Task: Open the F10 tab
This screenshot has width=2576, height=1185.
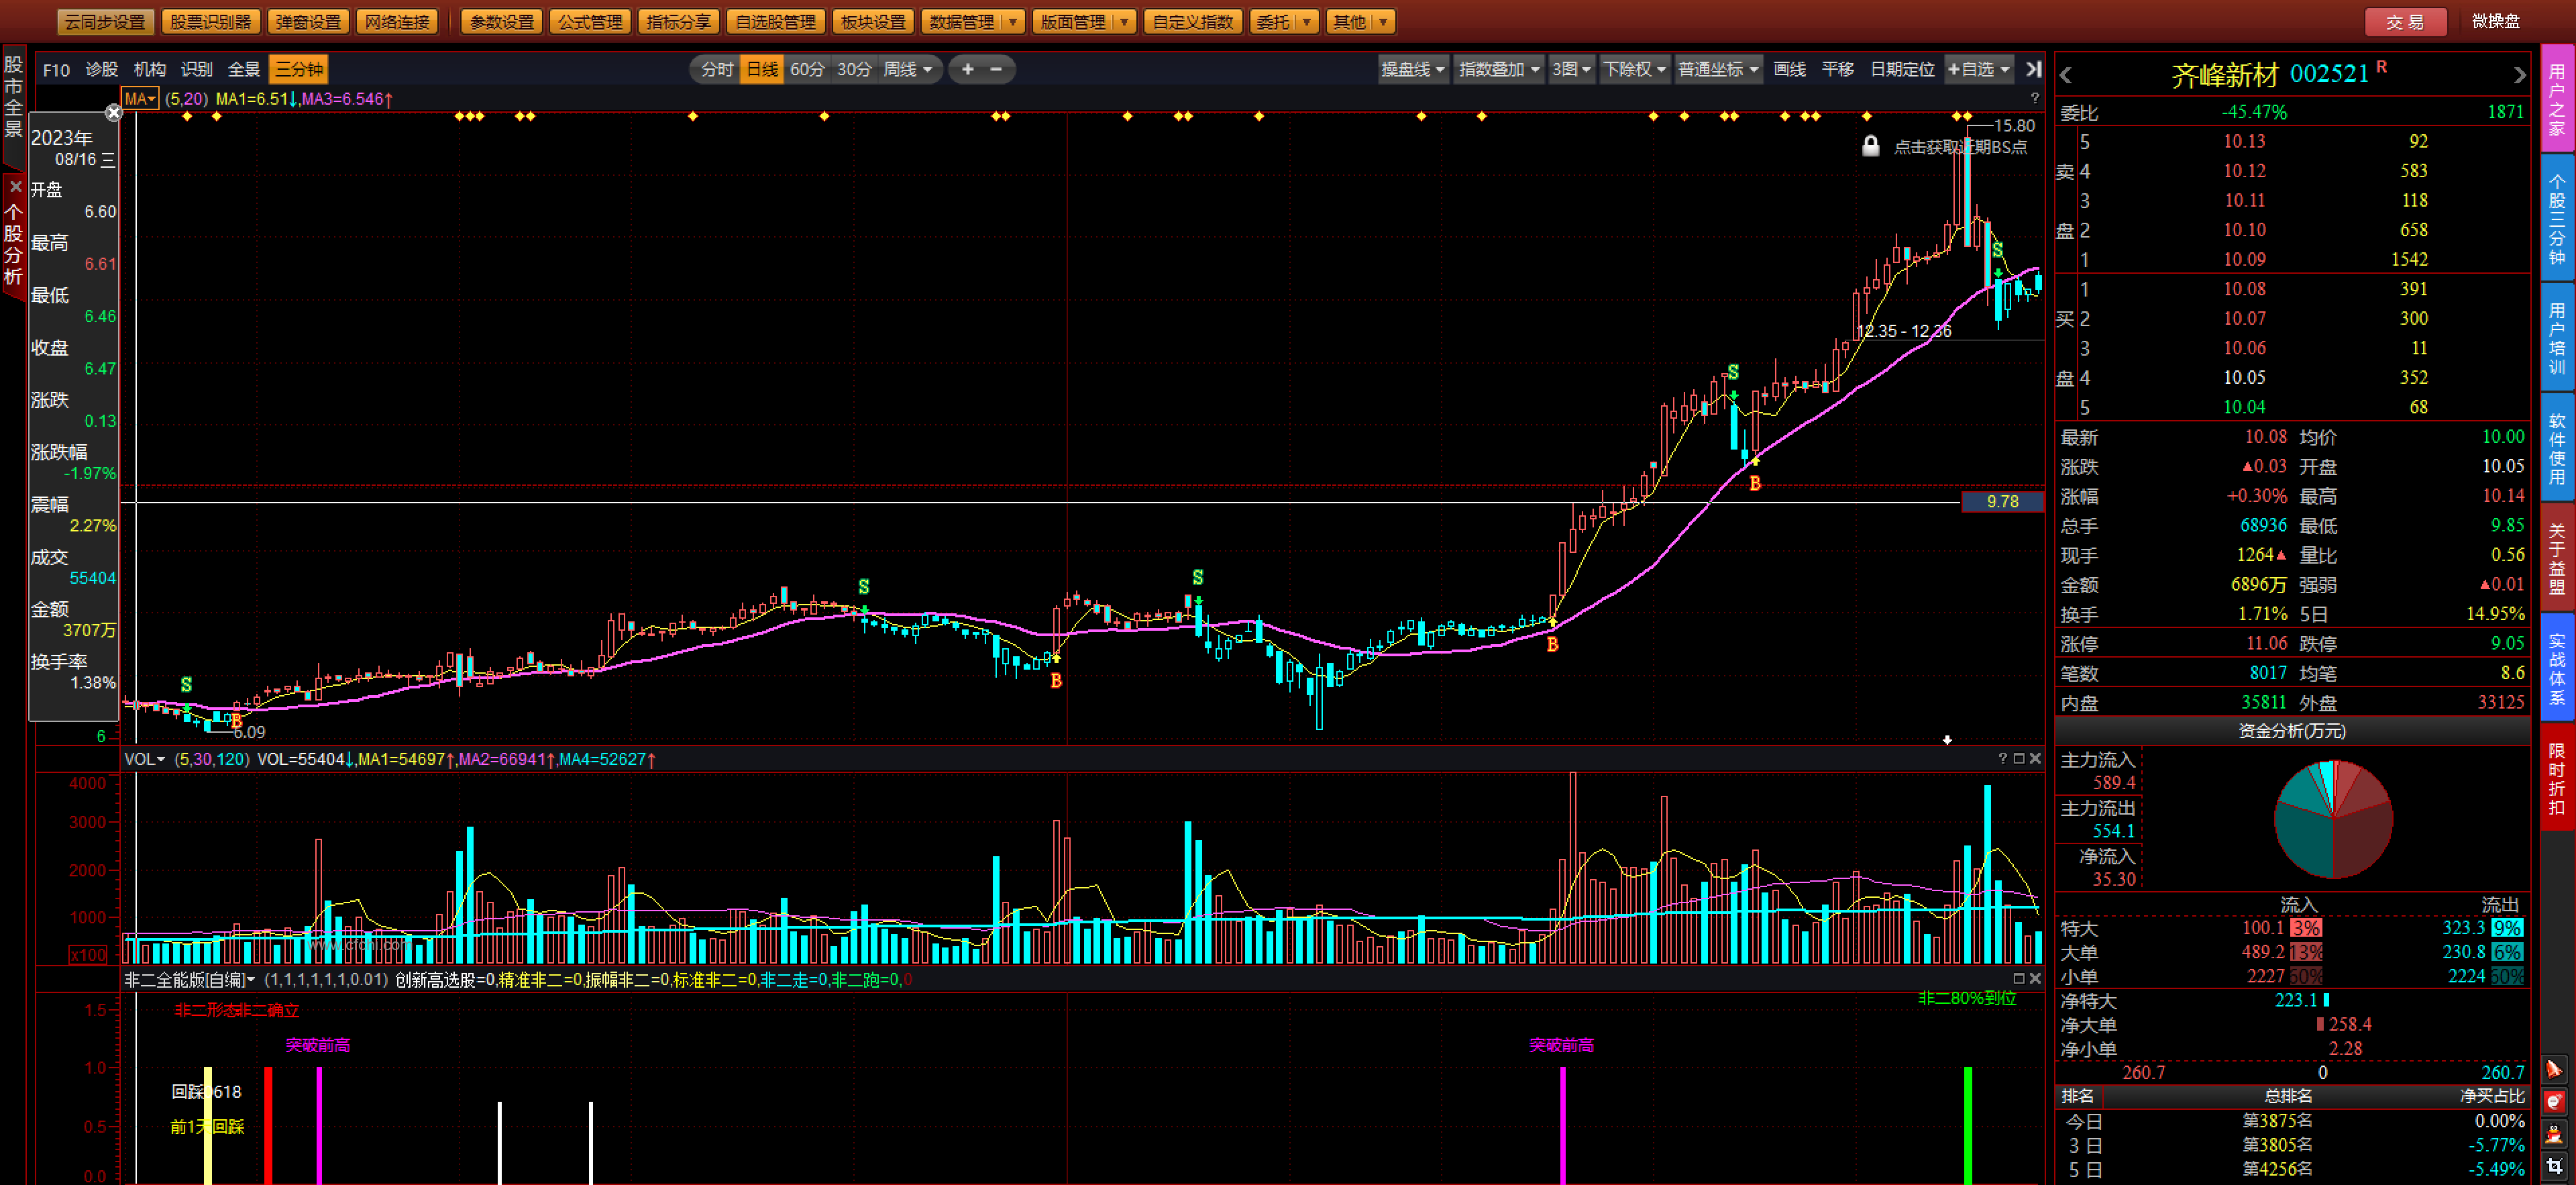Action: [x=56, y=69]
